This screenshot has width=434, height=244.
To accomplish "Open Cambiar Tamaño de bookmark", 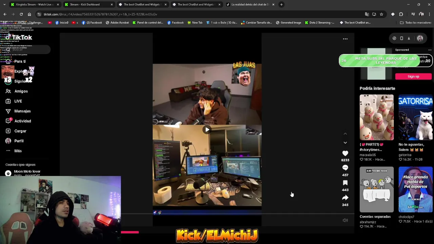I will (256, 23).
